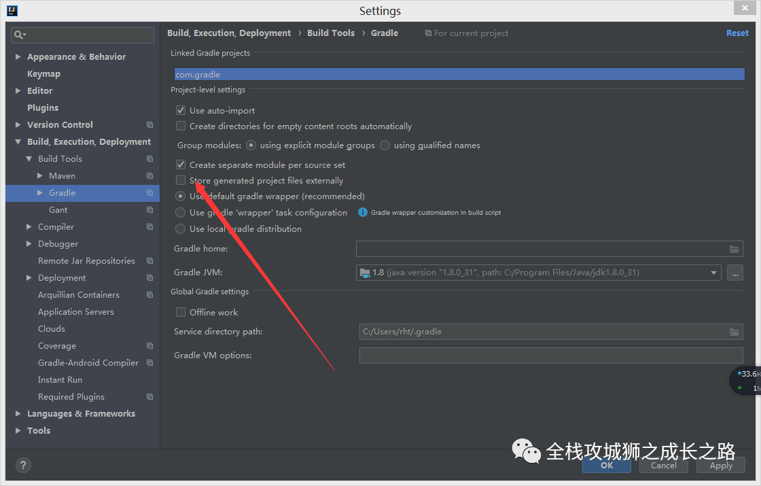Expand the Maven node arrow

40,176
